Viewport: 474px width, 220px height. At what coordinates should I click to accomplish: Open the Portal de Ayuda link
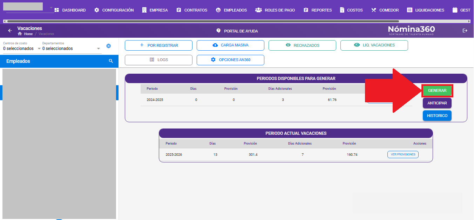coord(237,31)
